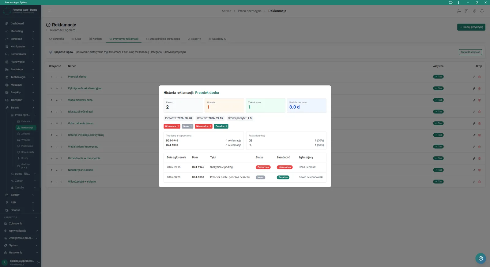Screen dimensions: 490x267
Task: Open the Raporty tab
Action: pos(194,39)
